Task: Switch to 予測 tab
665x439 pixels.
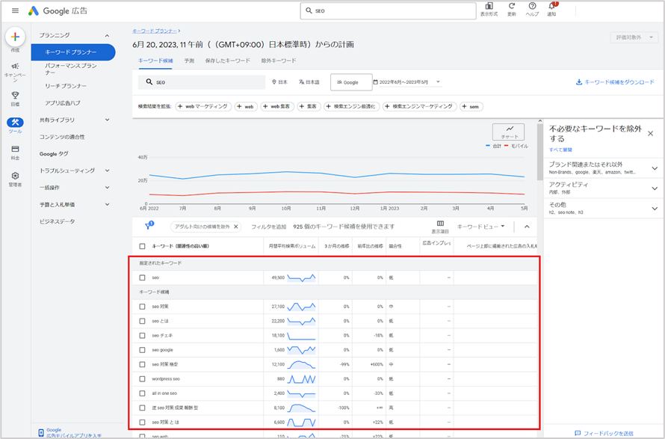Action: click(x=189, y=61)
